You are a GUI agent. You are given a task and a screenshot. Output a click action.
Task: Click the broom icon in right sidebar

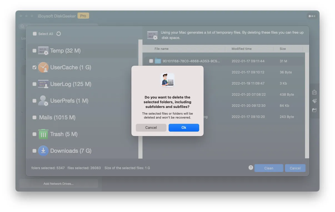tap(314, 101)
